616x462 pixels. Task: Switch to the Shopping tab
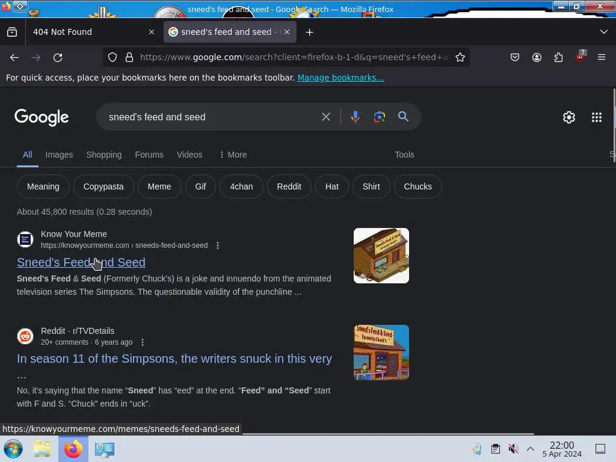click(x=104, y=155)
